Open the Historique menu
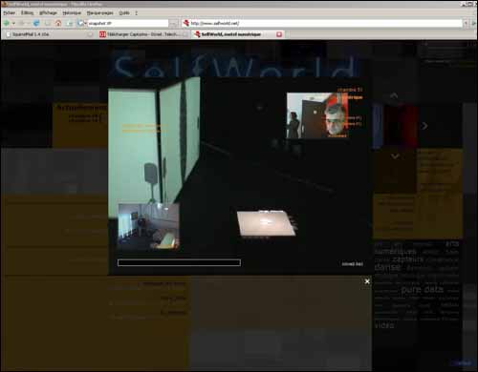 coord(72,12)
